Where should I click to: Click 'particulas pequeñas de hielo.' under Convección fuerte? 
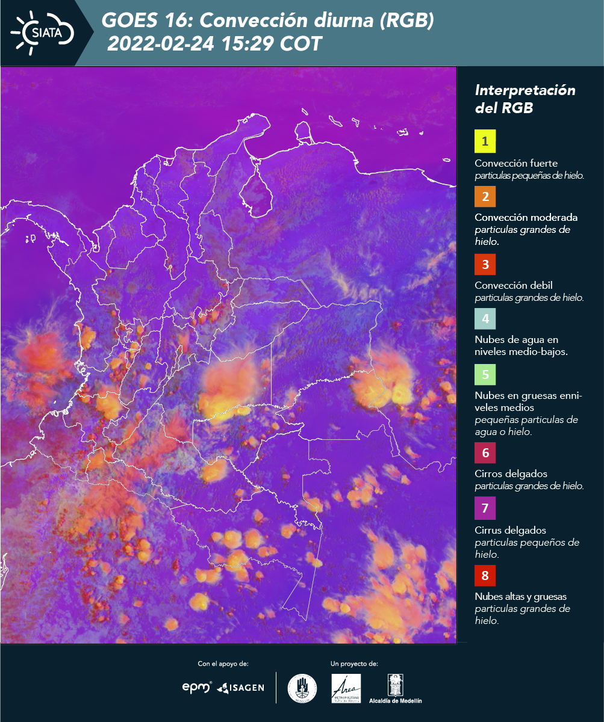pyautogui.click(x=530, y=176)
